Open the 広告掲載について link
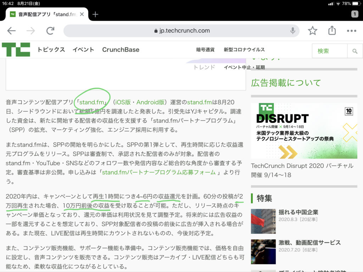363x272 pixels. (x=286, y=83)
